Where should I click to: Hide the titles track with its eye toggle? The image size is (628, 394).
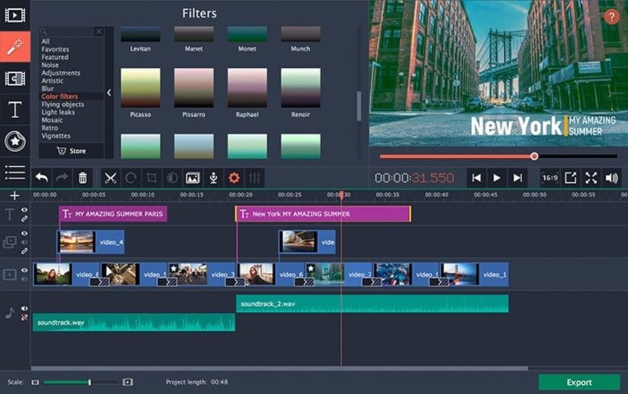pos(23,209)
